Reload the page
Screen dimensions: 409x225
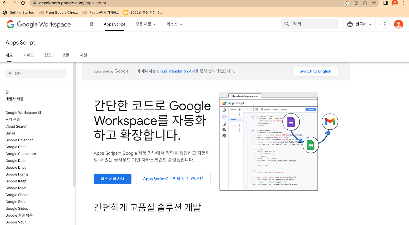click(x=23, y=3)
